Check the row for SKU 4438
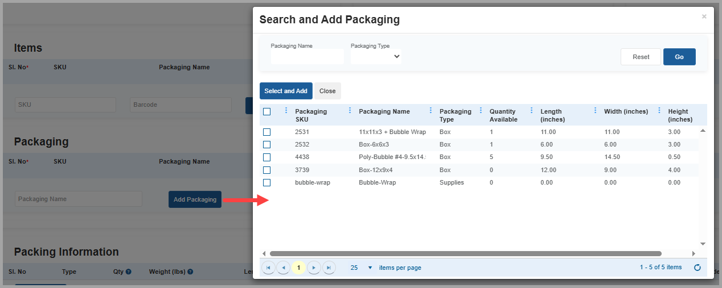The height and width of the screenshot is (288, 722). coord(267,157)
